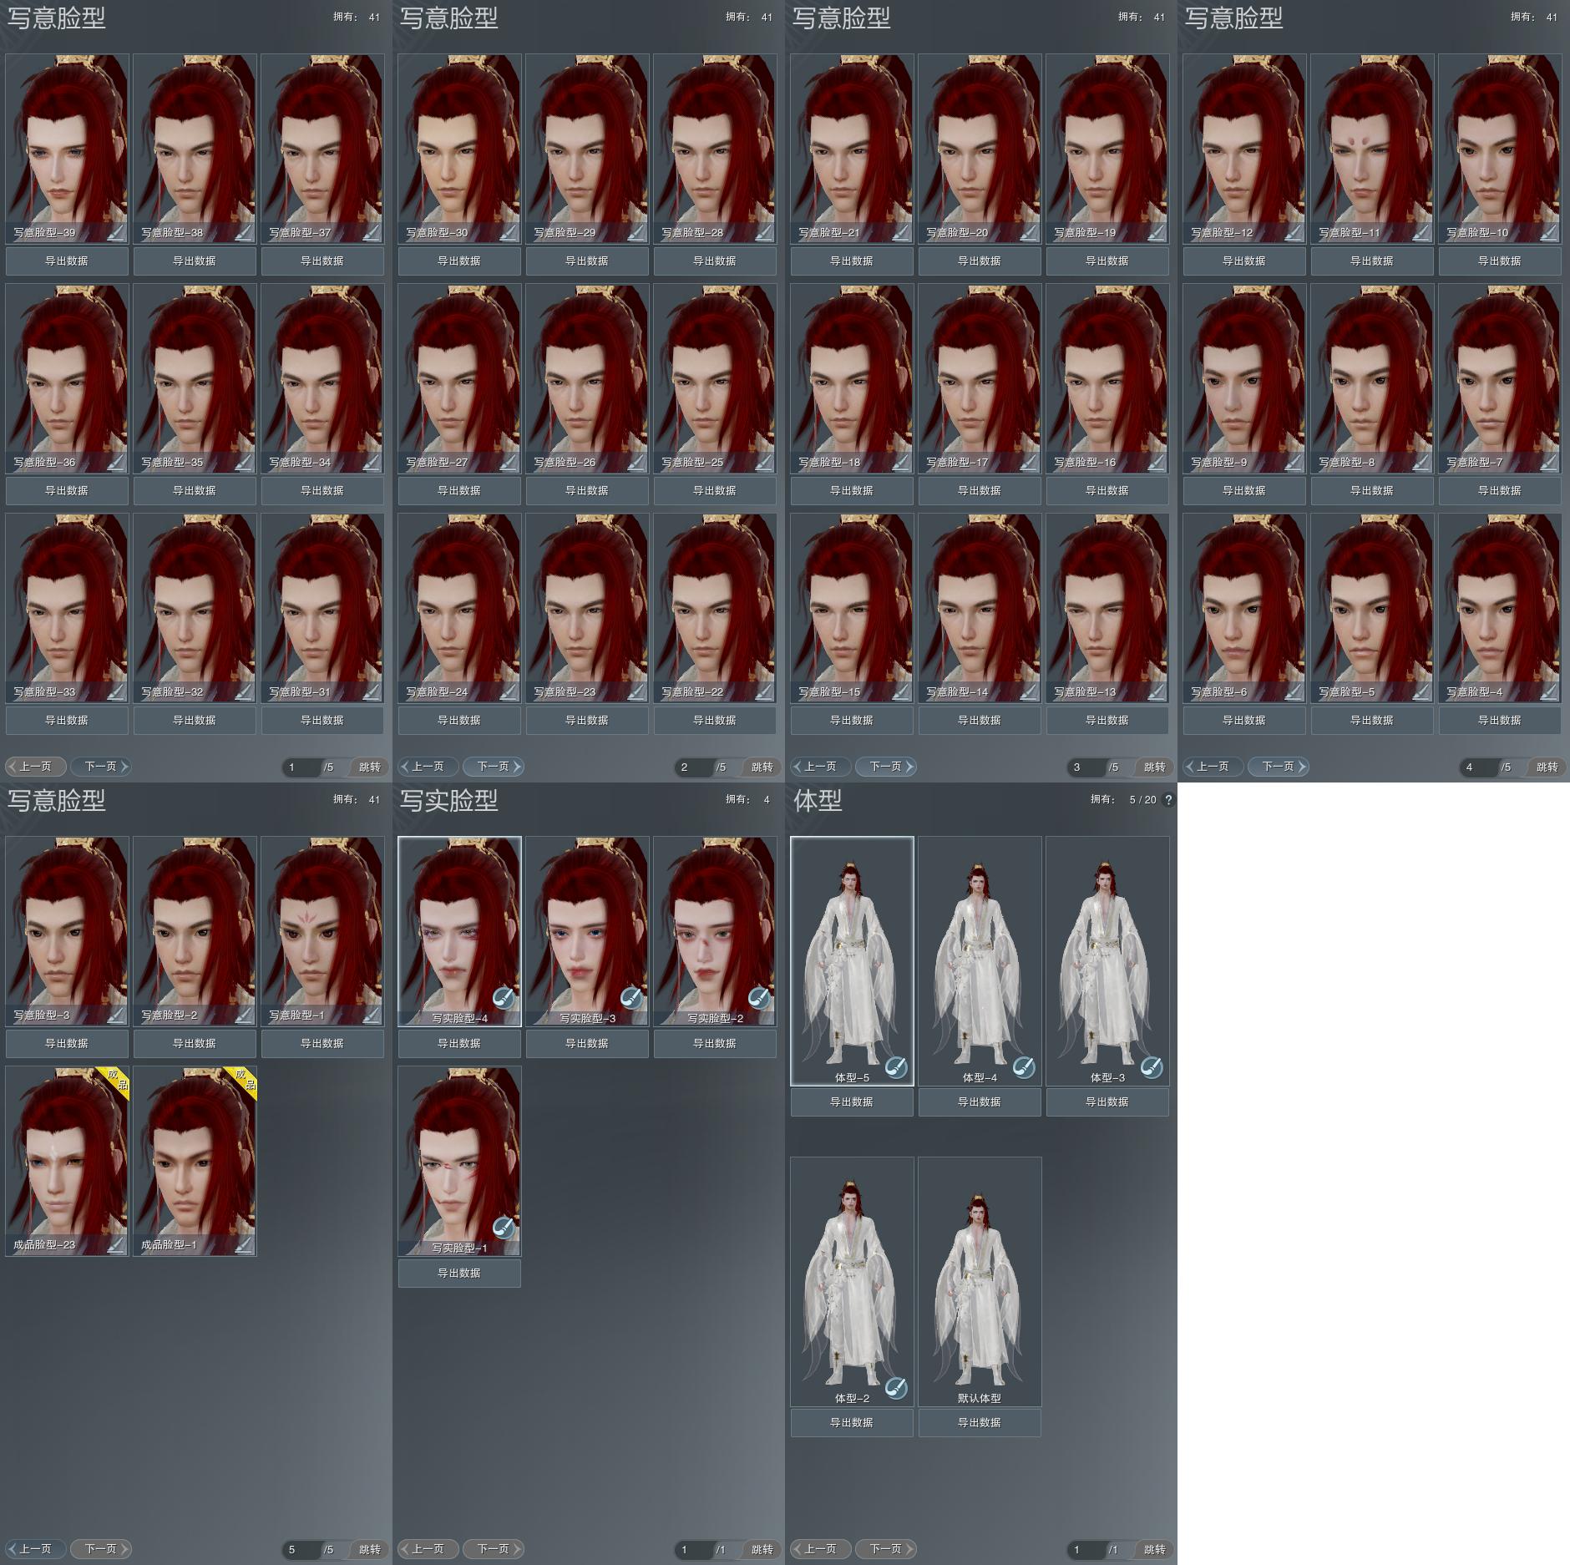Select body thumbnail 体型-4
This screenshot has height=1565, width=1570.
pos(980,960)
